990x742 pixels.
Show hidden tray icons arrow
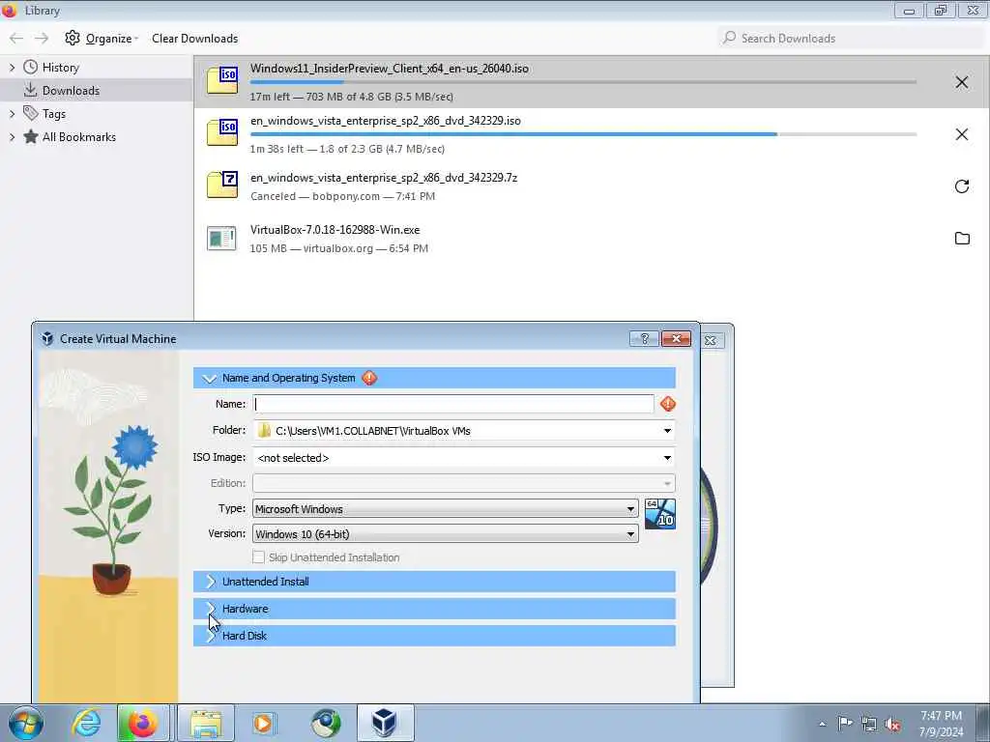pos(822,725)
